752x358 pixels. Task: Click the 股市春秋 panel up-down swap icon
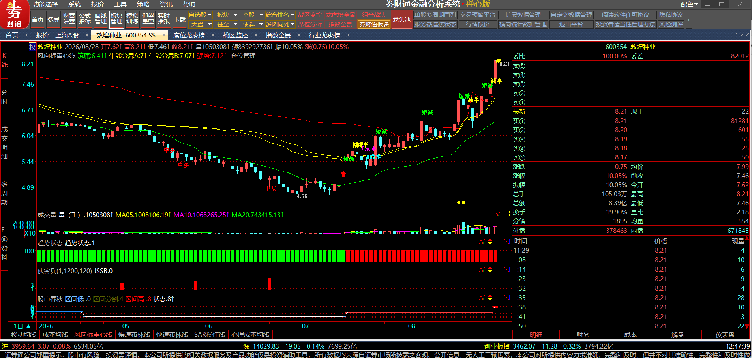pyautogui.click(x=490, y=298)
